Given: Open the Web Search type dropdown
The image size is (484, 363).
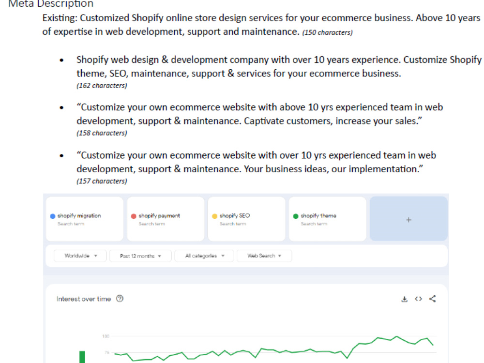Looking at the screenshot, I should [x=264, y=256].
